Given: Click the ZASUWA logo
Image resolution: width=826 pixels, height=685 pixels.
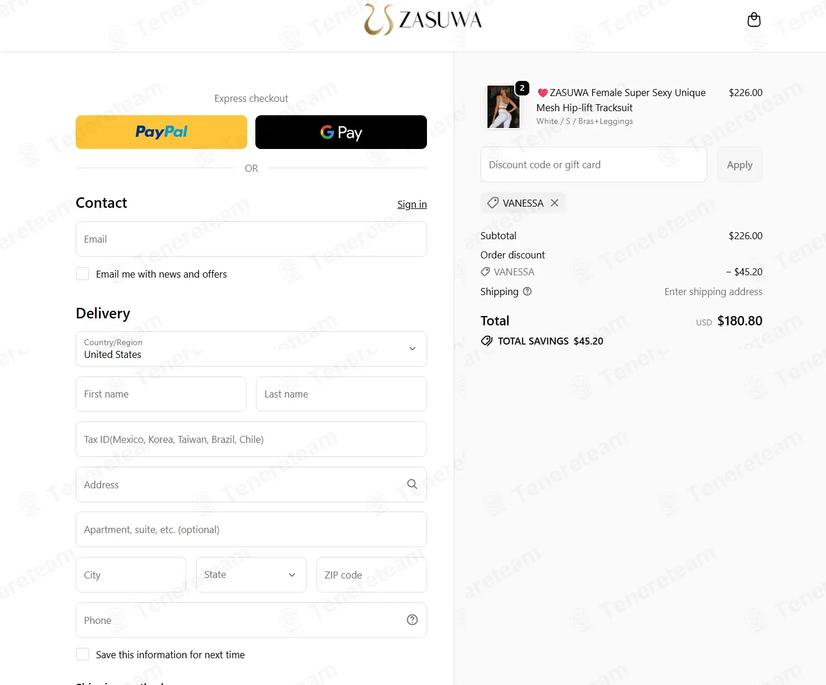Looking at the screenshot, I should click(x=423, y=19).
